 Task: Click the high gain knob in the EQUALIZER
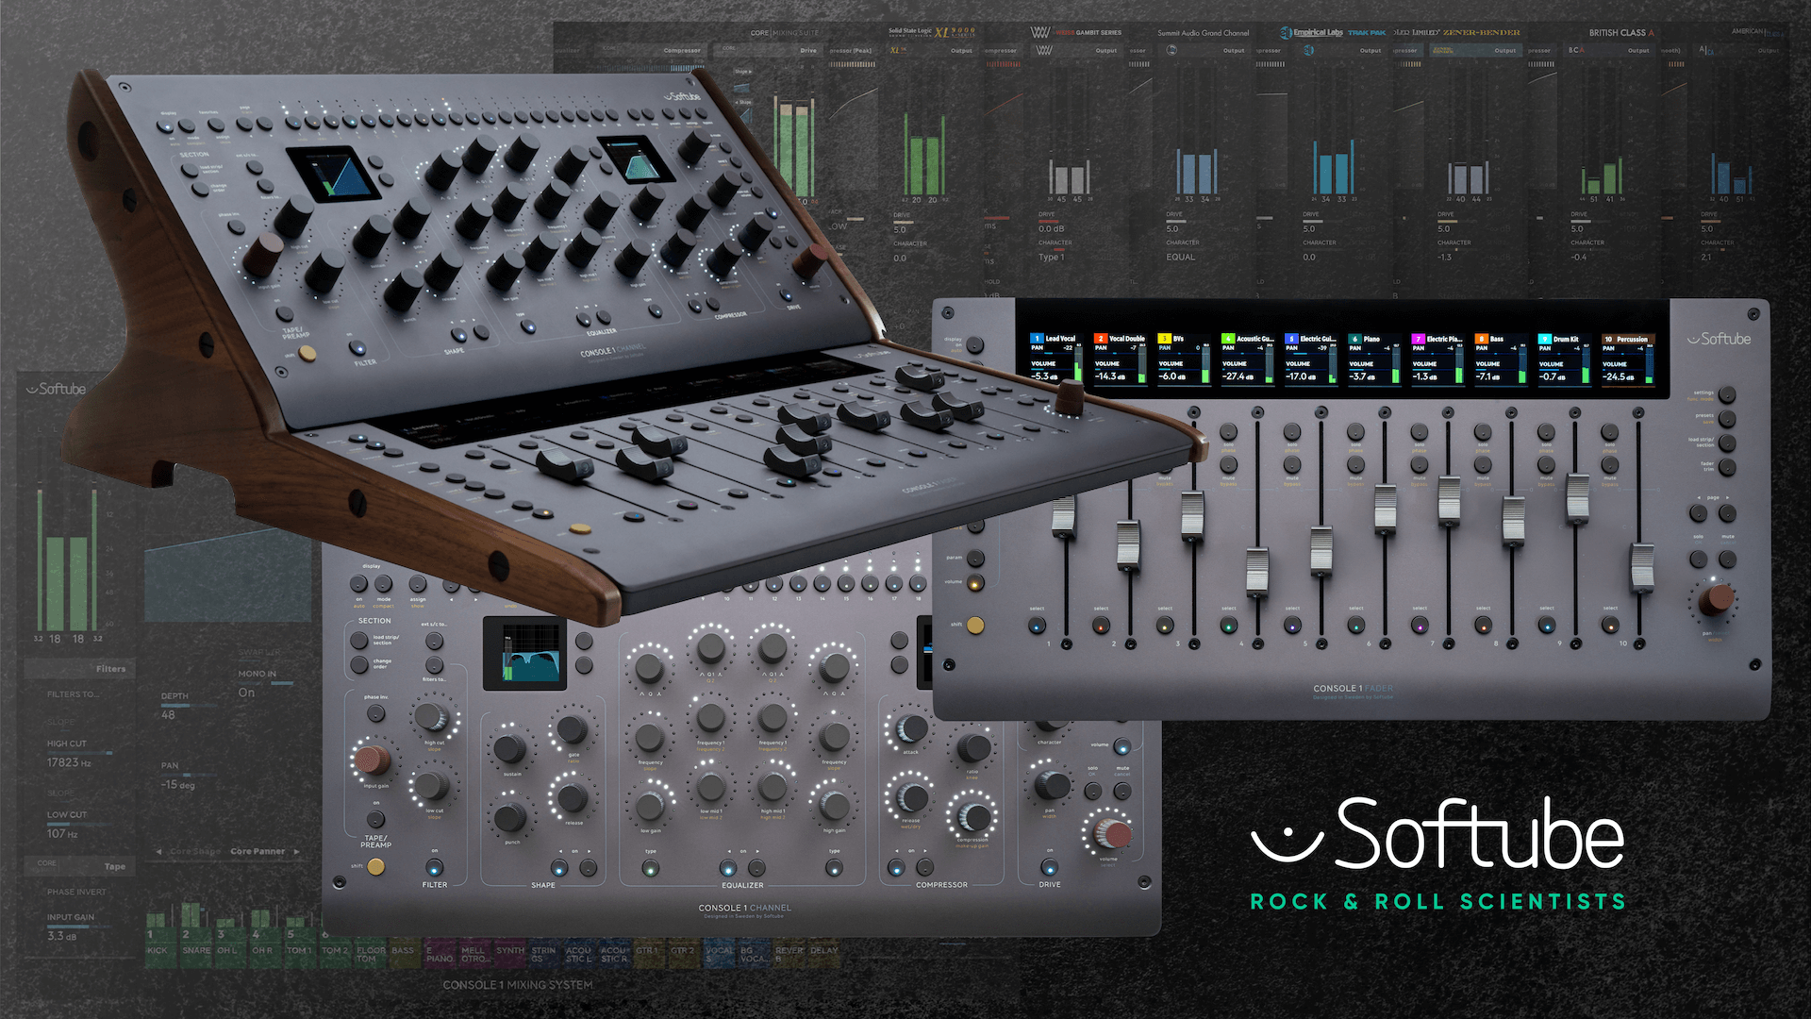(834, 806)
